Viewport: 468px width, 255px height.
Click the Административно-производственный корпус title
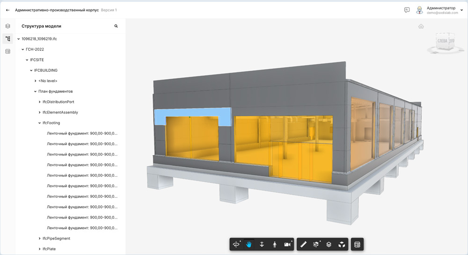(x=57, y=10)
